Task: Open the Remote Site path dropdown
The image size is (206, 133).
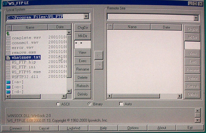Action: pyautogui.click(x=196, y=18)
